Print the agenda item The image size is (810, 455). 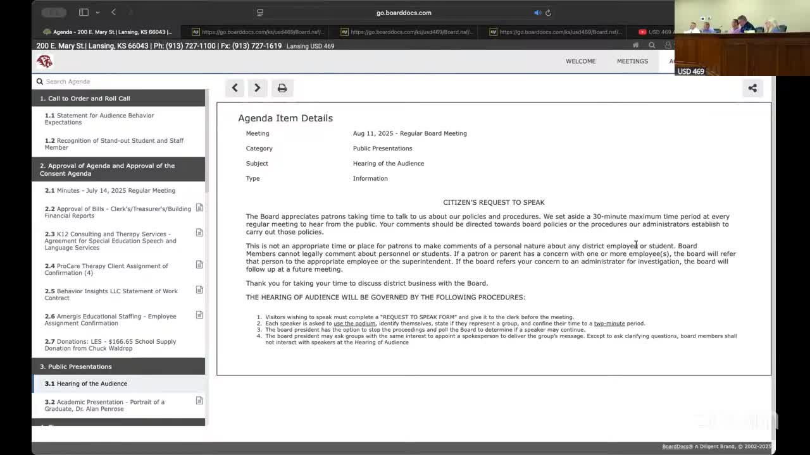282,88
